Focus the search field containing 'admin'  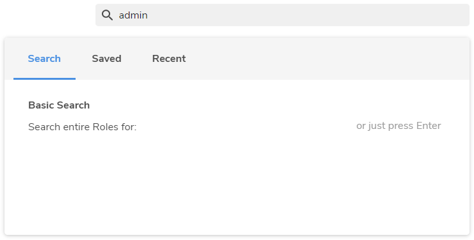point(282,15)
